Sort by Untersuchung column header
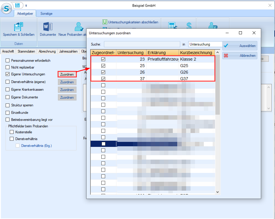 coord(131,53)
